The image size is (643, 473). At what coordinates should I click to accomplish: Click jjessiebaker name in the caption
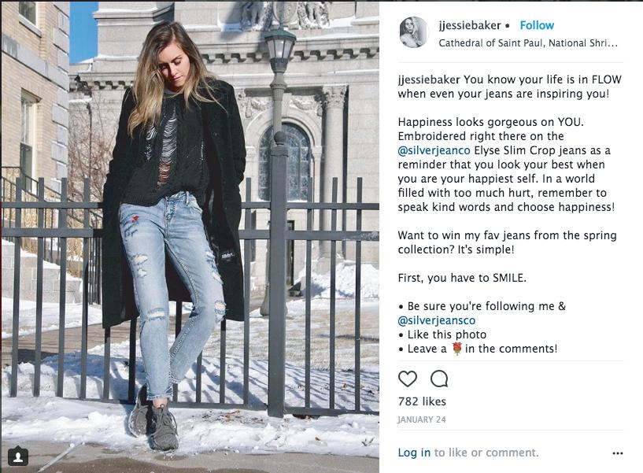coord(429,79)
